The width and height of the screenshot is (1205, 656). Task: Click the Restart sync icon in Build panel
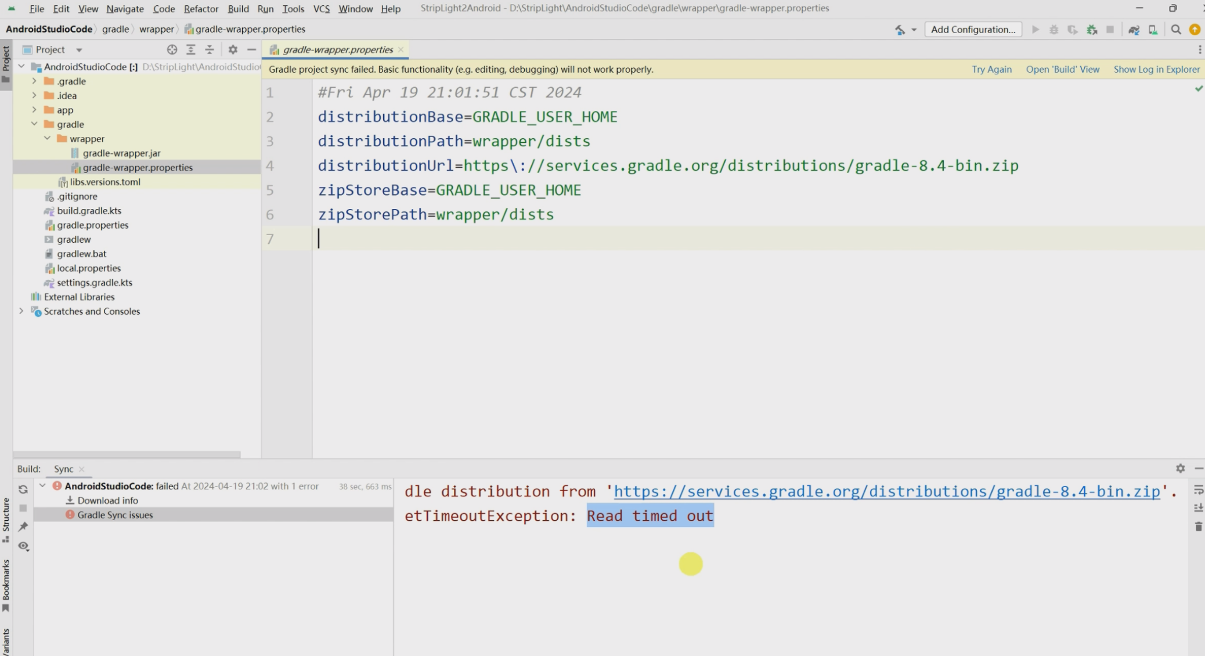(x=23, y=489)
